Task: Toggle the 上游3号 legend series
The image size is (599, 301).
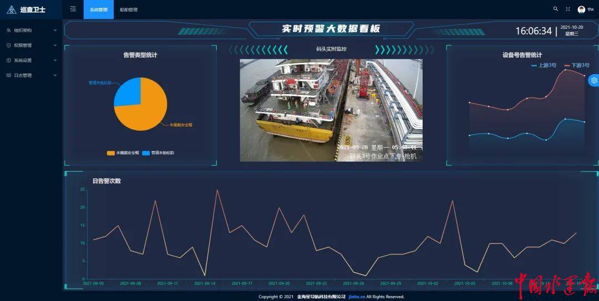Action: (544, 65)
